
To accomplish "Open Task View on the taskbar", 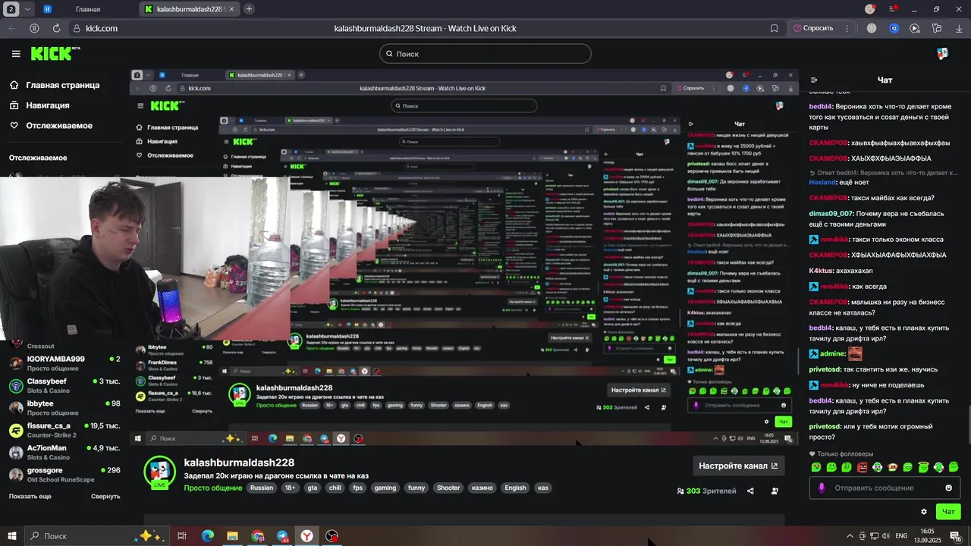I will click(x=182, y=536).
